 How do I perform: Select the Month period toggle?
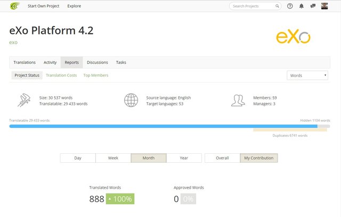click(149, 158)
